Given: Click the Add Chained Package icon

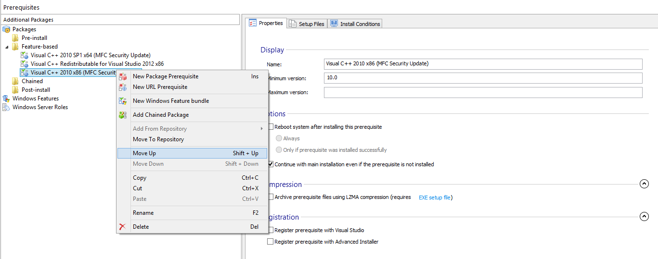Looking at the screenshot, I should pyautogui.click(x=123, y=115).
